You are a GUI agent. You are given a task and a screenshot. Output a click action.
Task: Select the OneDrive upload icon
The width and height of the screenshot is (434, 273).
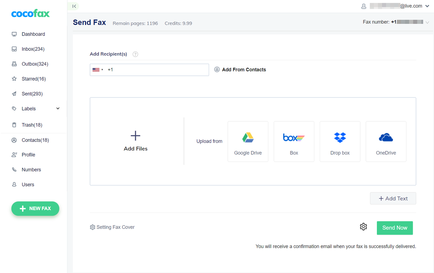click(386, 138)
